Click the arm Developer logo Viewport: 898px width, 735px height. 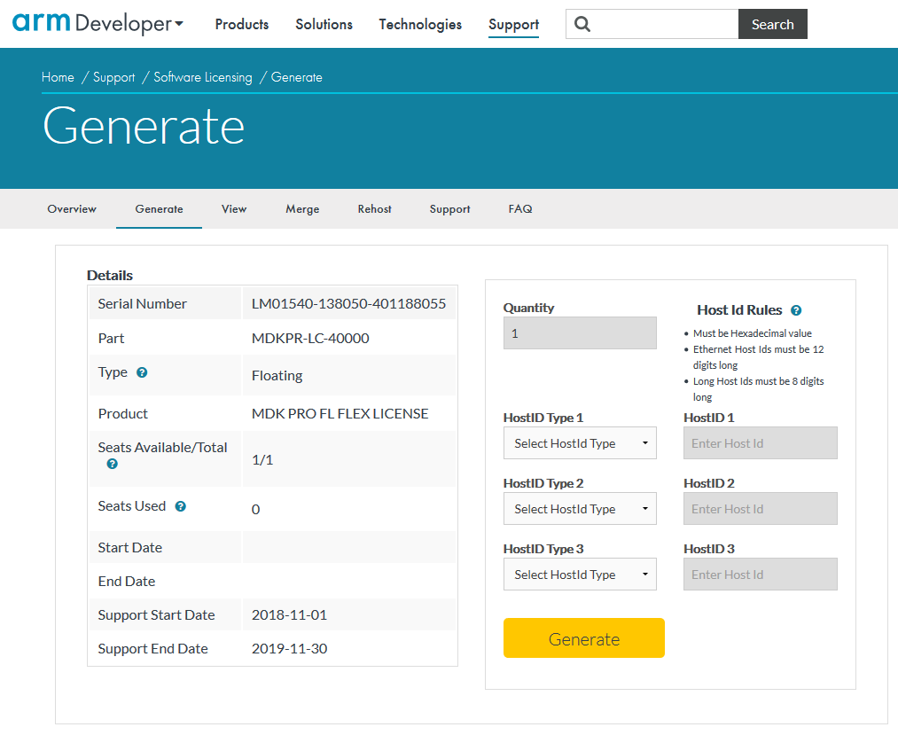[x=91, y=23]
